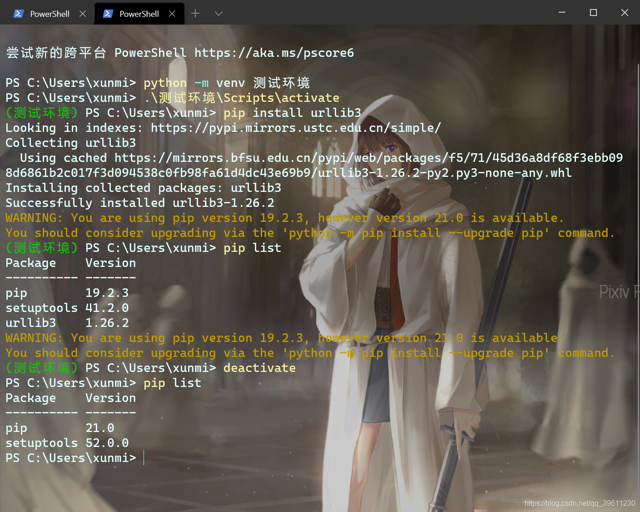Expand the new tab profile dropdown arrow
The image size is (640, 512).
pyautogui.click(x=218, y=14)
